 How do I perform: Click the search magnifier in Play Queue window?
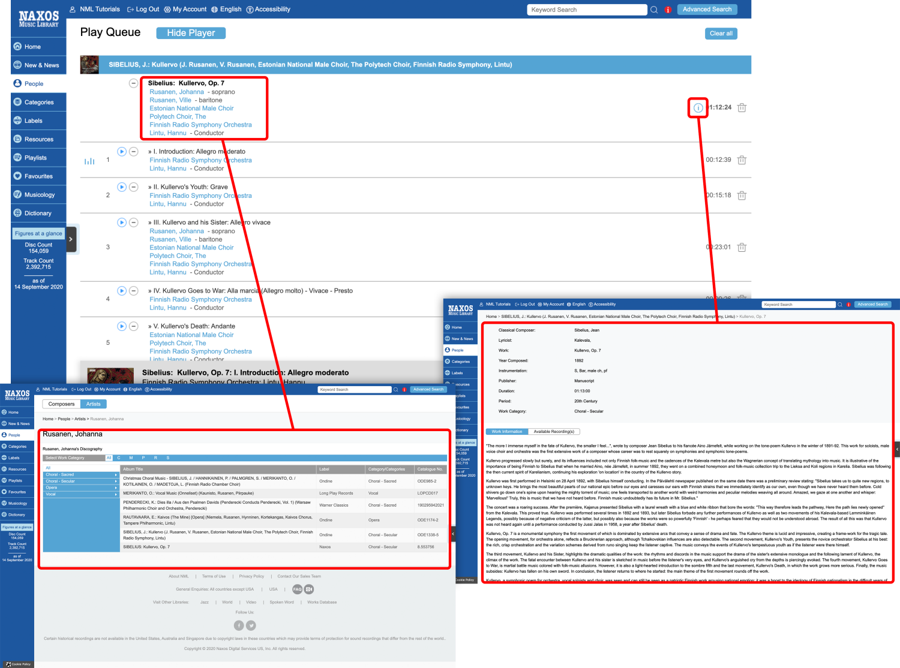coord(654,10)
